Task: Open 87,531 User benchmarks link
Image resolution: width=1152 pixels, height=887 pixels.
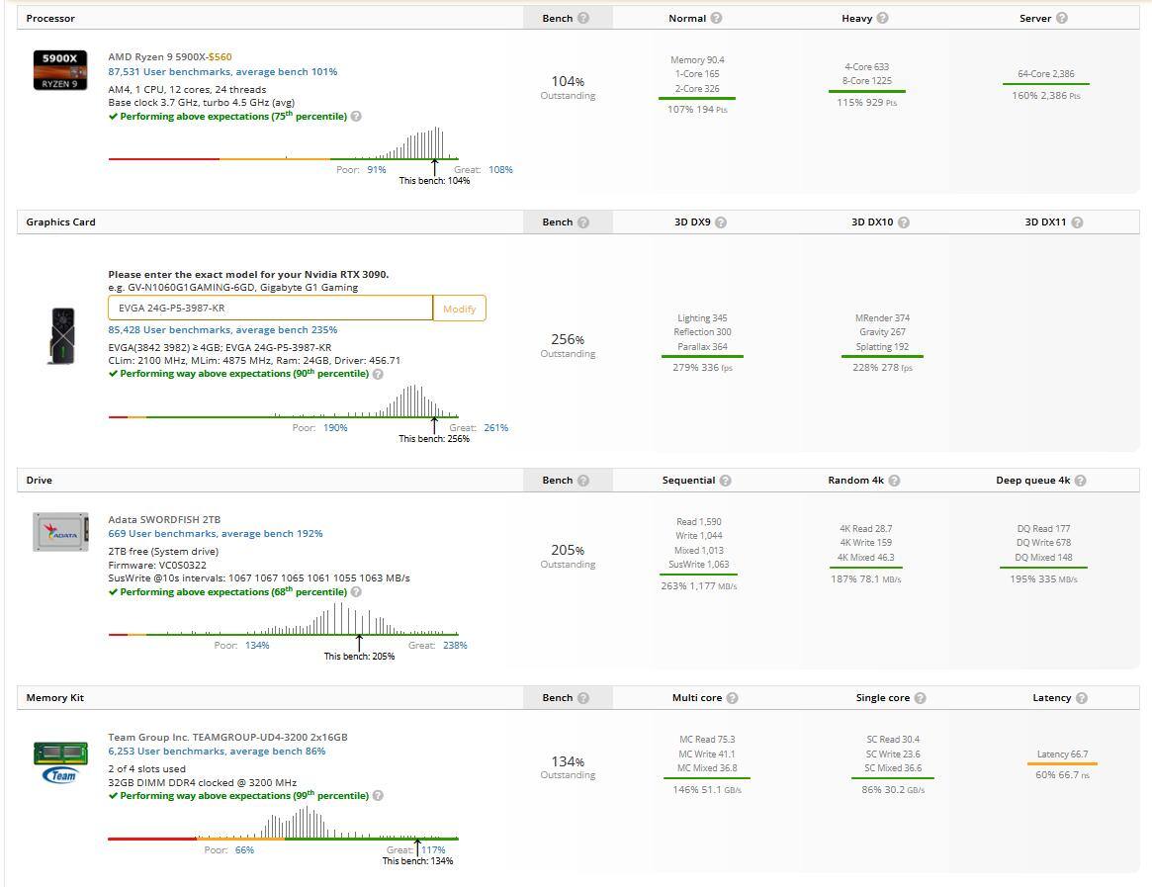Action: point(222,72)
